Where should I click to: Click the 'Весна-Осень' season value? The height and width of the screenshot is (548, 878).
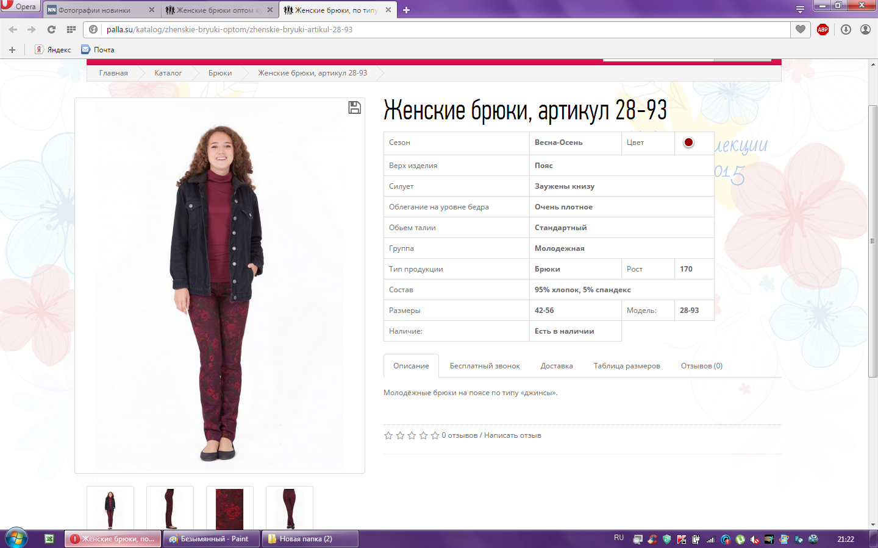(x=559, y=142)
